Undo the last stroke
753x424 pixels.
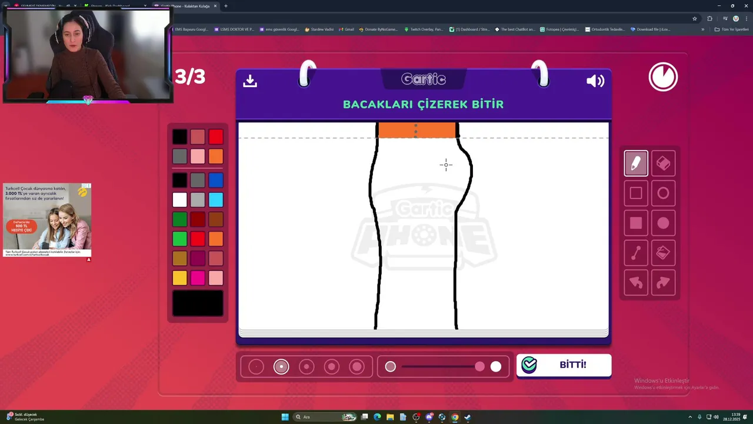(636, 283)
